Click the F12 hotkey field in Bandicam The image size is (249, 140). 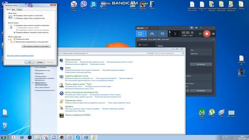(x=201, y=50)
